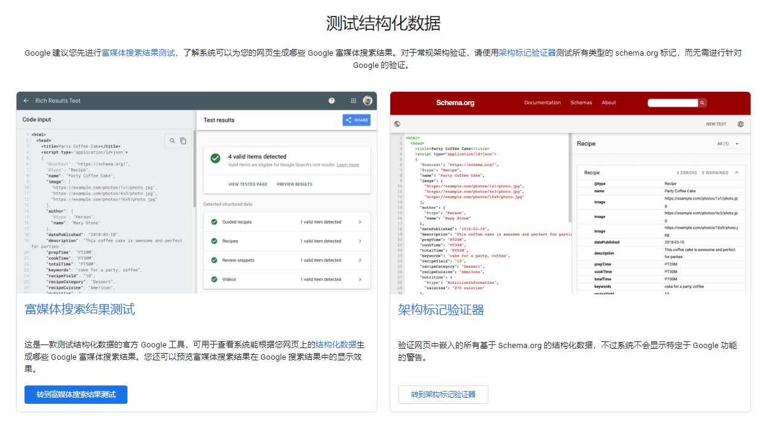This screenshot has height=424, width=761.
Task: Click PREVIEW RESULTS
Action: 294,184
